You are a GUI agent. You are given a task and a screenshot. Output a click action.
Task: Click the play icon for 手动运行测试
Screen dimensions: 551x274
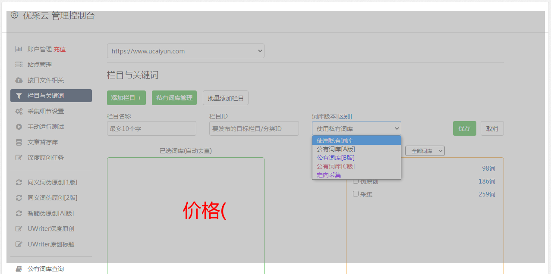pos(19,127)
